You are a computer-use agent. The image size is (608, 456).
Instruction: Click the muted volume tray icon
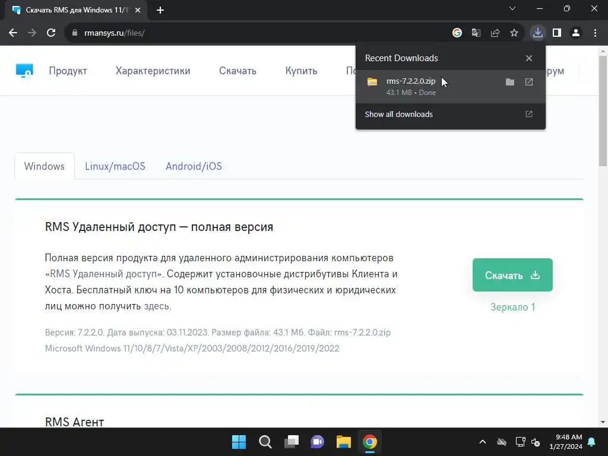536,442
